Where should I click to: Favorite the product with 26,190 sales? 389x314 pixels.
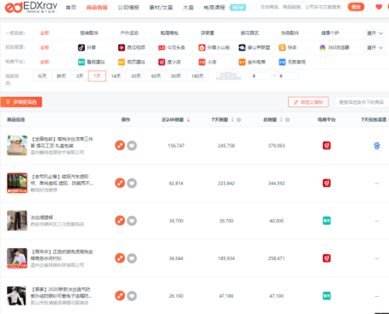(132, 296)
